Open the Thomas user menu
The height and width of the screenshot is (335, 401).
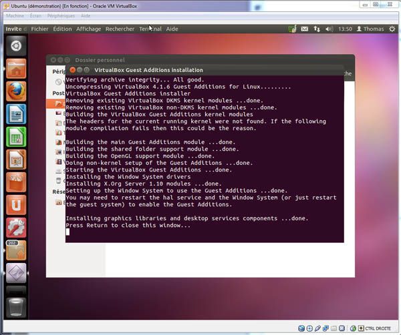(x=370, y=29)
